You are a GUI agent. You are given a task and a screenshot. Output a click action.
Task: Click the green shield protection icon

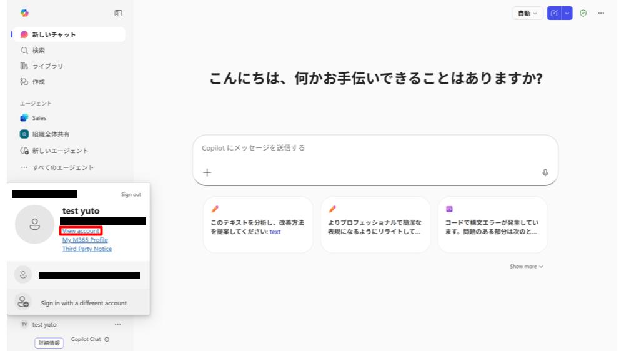583,13
